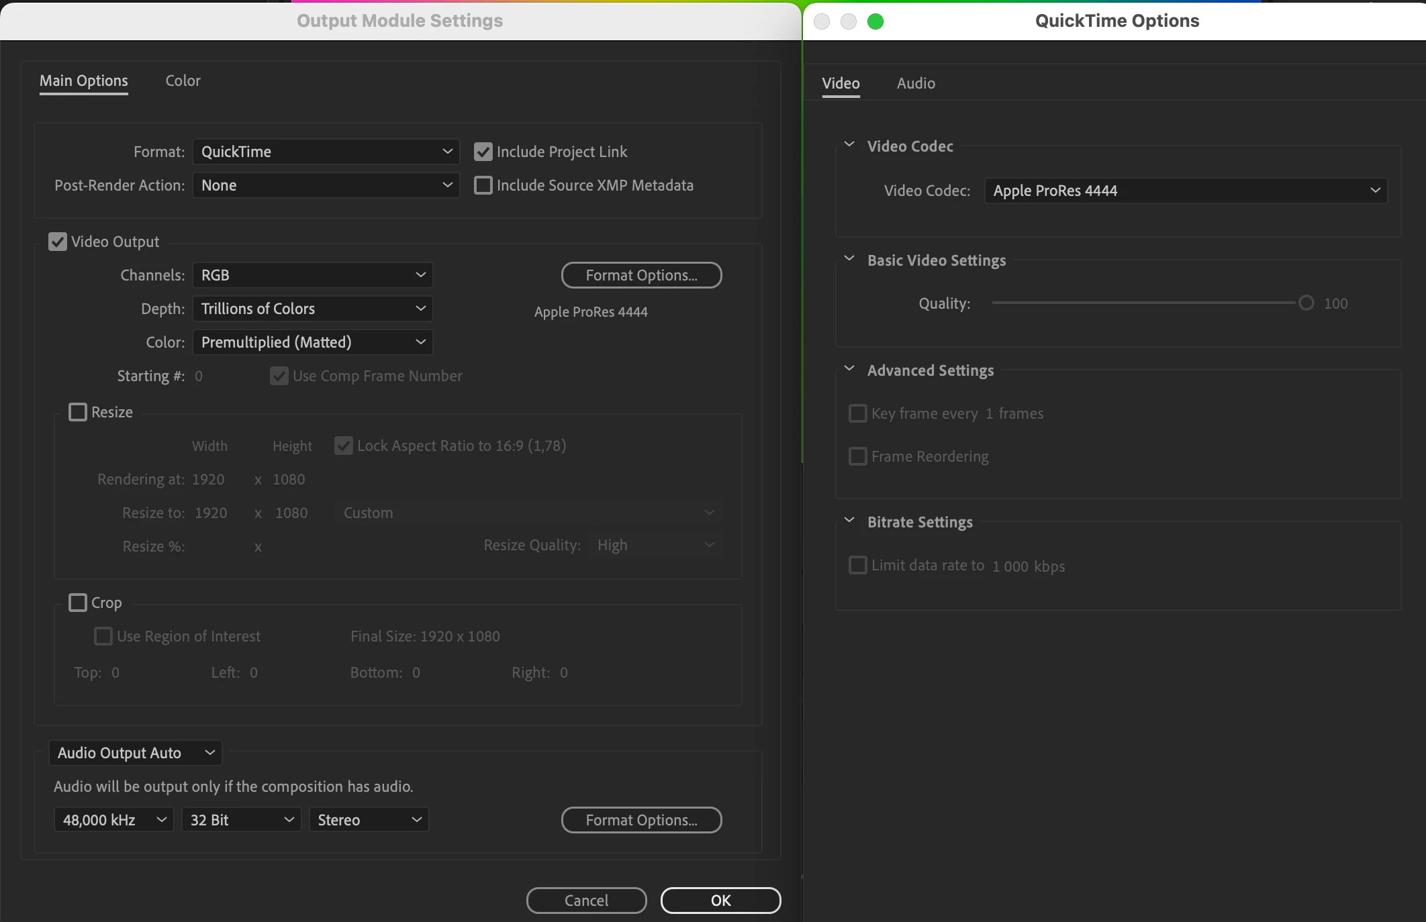Collapse the Video Codec section chevron

click(x=849, y=145)
